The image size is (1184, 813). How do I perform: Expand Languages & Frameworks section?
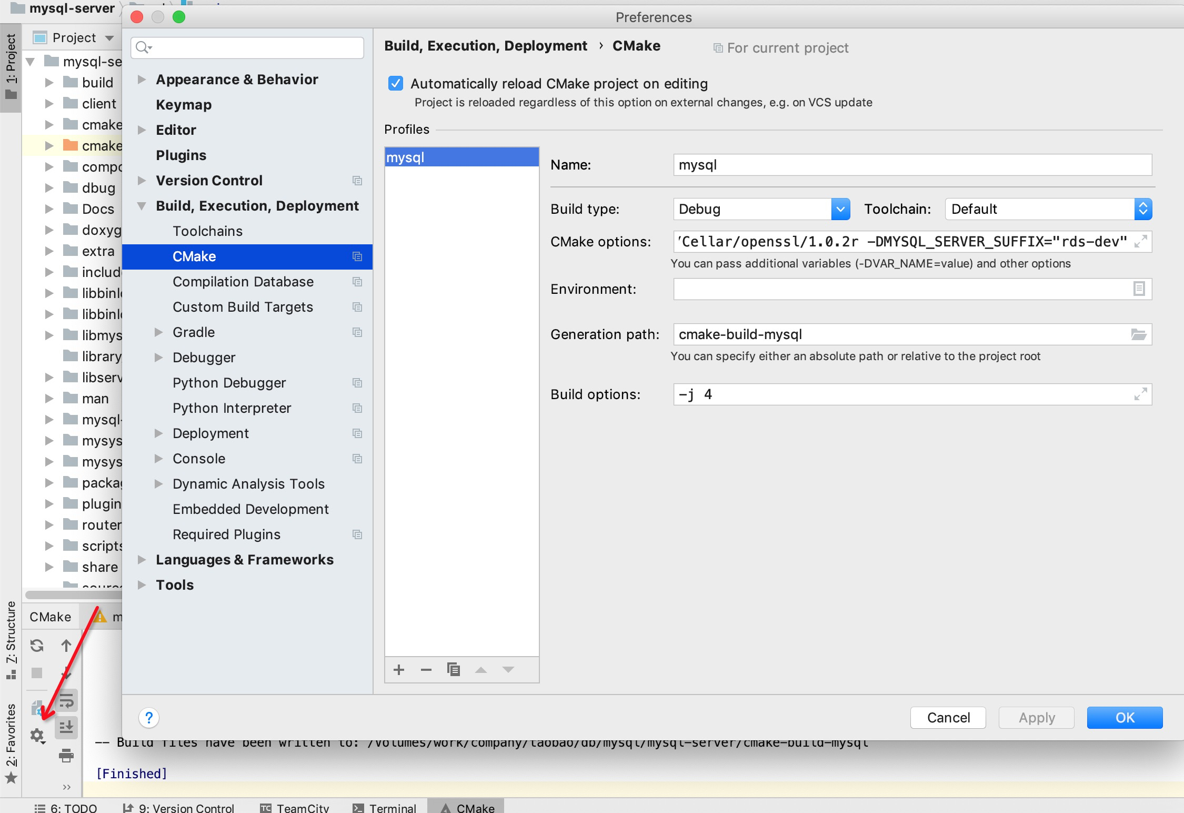click(141, 560)
